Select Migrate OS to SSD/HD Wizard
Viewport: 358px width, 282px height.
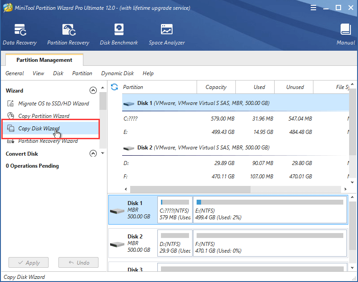tap(53, 104)
